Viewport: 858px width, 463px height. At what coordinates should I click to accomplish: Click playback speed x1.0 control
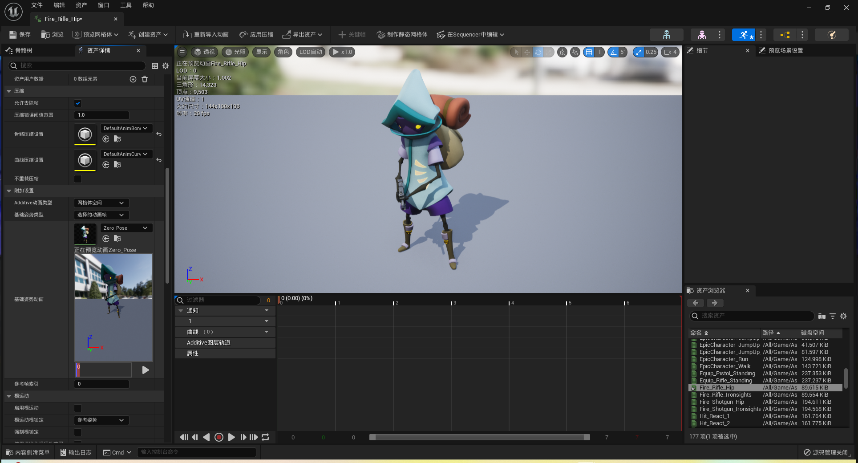[342, 52]
